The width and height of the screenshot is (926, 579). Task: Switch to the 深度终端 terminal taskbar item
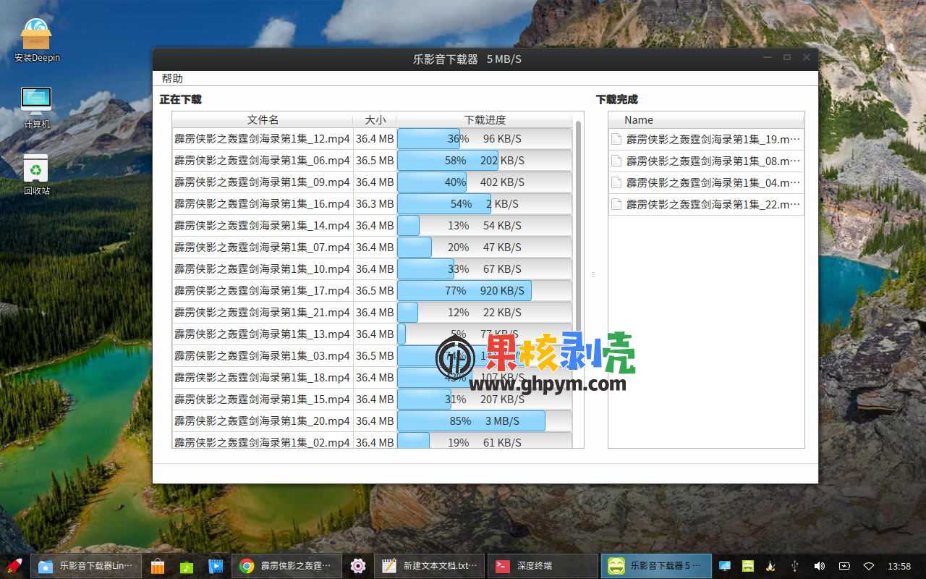pos(543,566)
